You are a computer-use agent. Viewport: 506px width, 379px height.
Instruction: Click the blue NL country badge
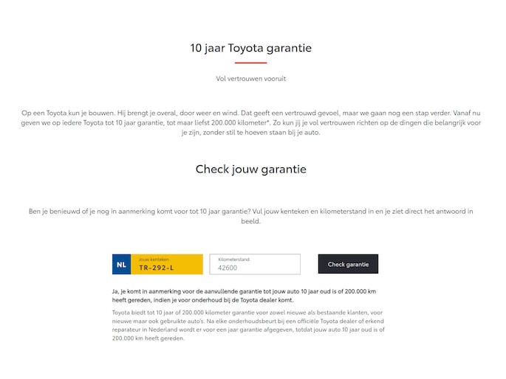pyautogui.click(x=121, y=264)
